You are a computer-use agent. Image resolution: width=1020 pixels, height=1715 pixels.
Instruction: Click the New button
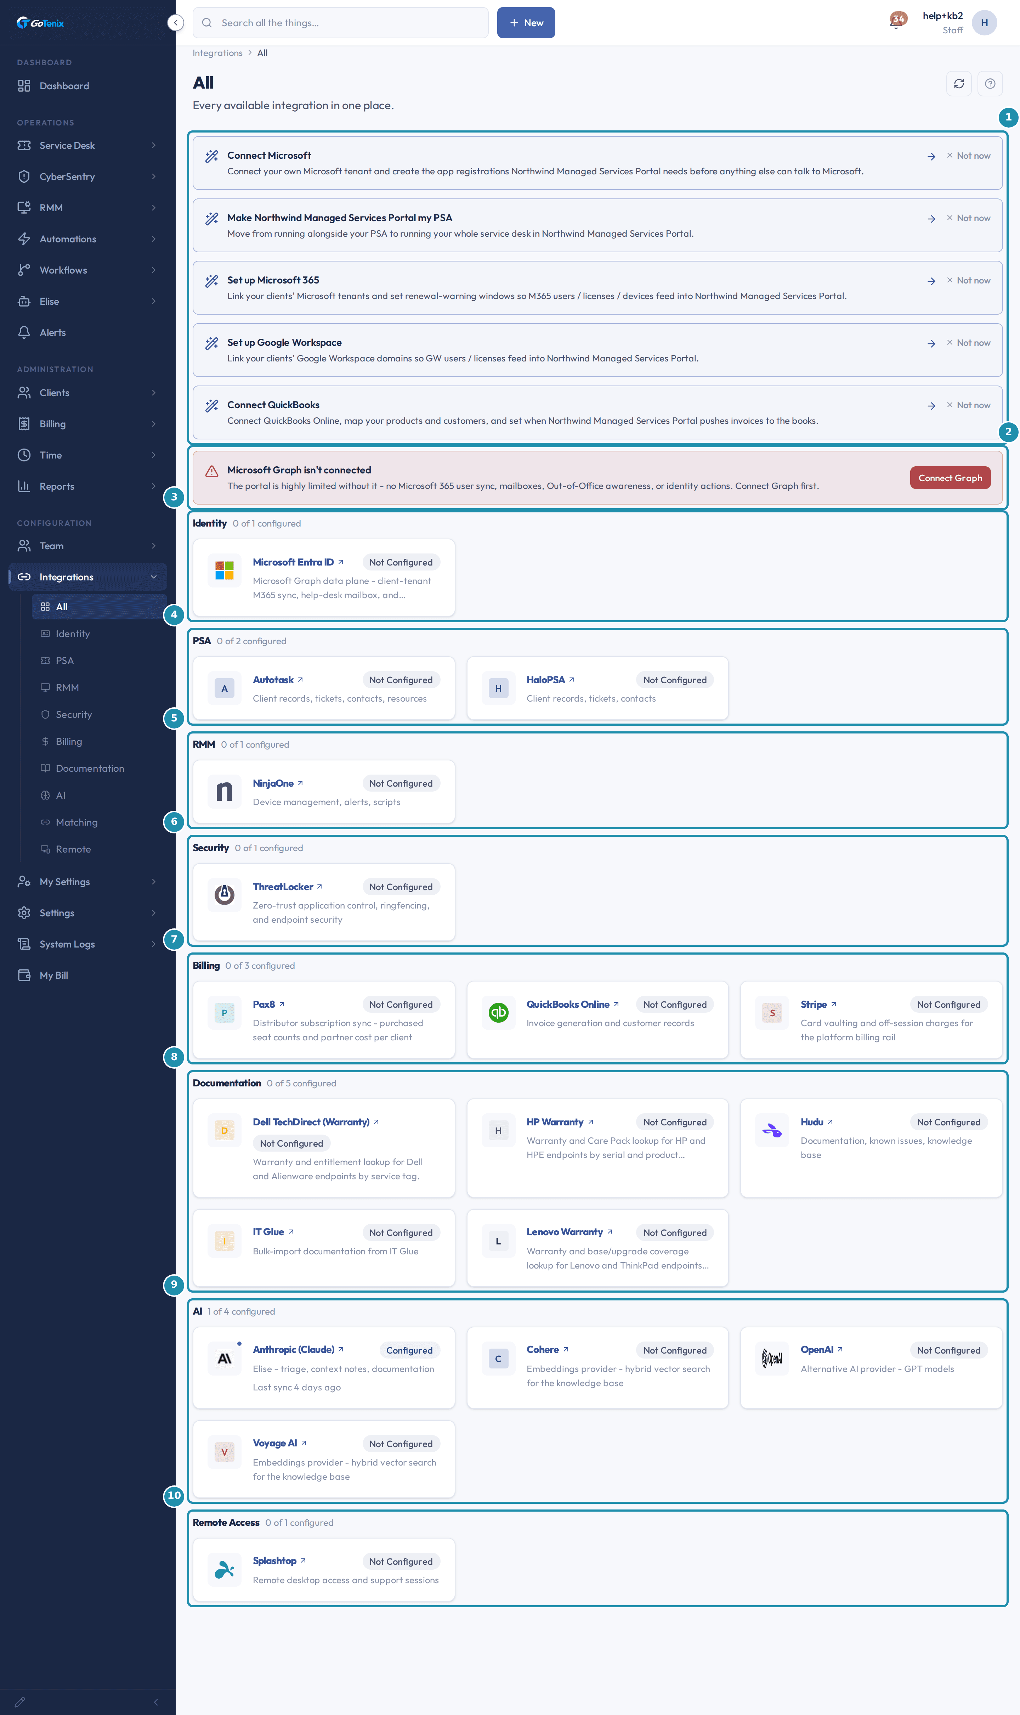click(526, 23)
